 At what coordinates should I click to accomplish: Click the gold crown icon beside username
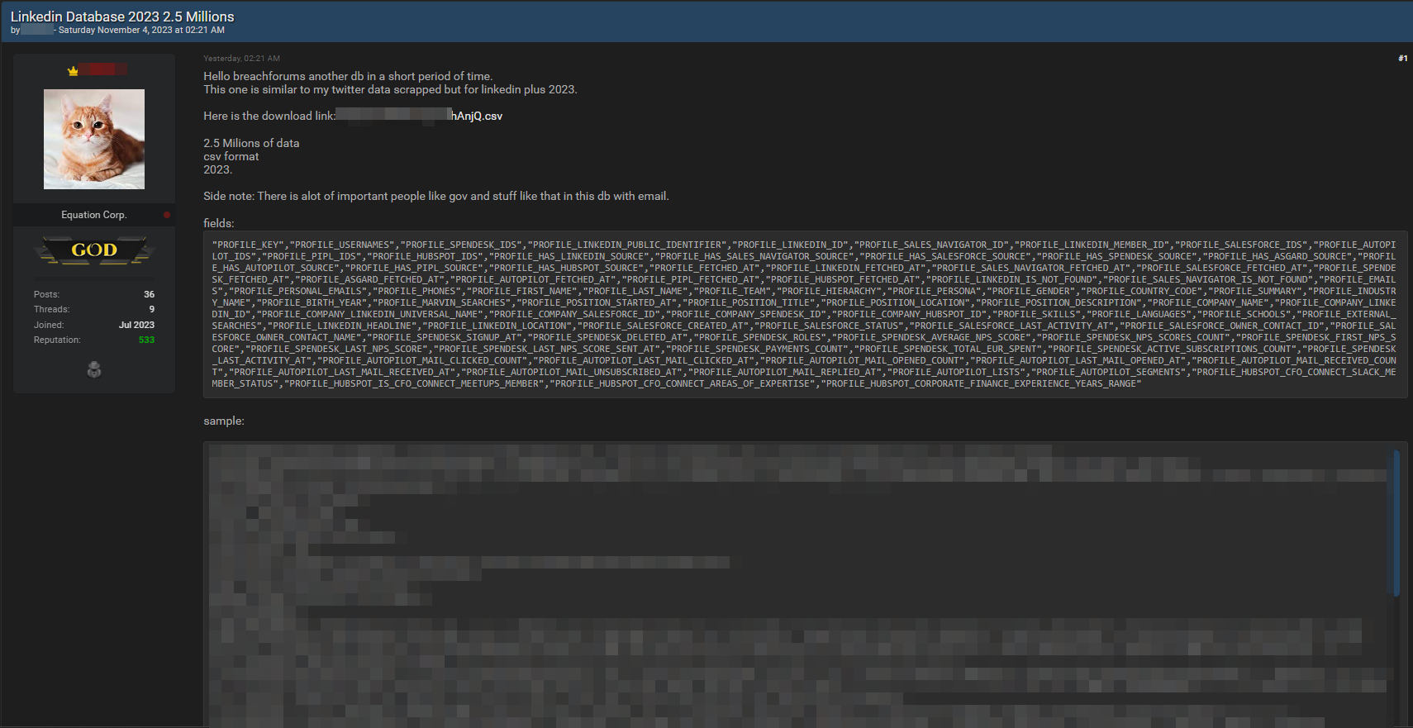point(73,71)
